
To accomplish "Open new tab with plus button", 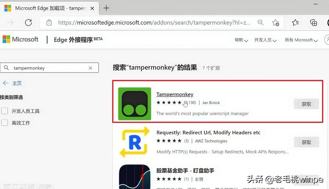I will point(106,8).
